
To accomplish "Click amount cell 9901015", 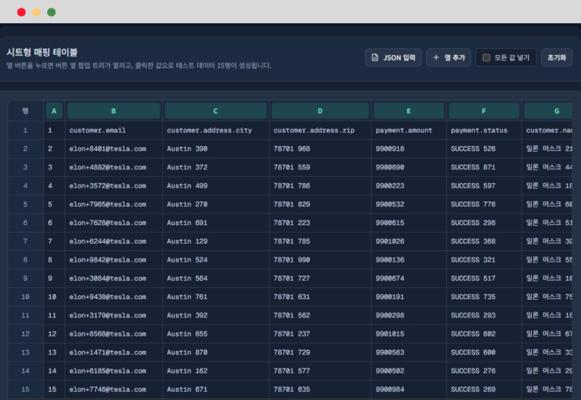I will pos(409,334).
